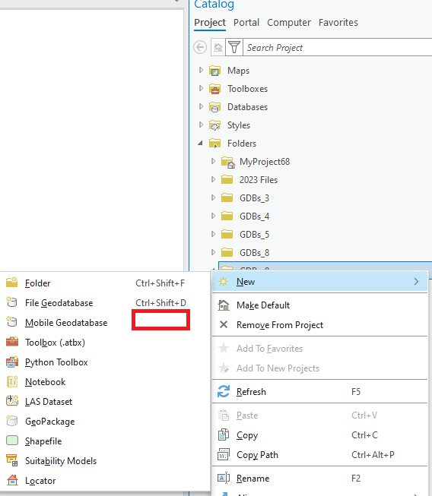Create a new Mobile Geodatabase
Screen dimensions: 432x496
click(x=105, y=322)
